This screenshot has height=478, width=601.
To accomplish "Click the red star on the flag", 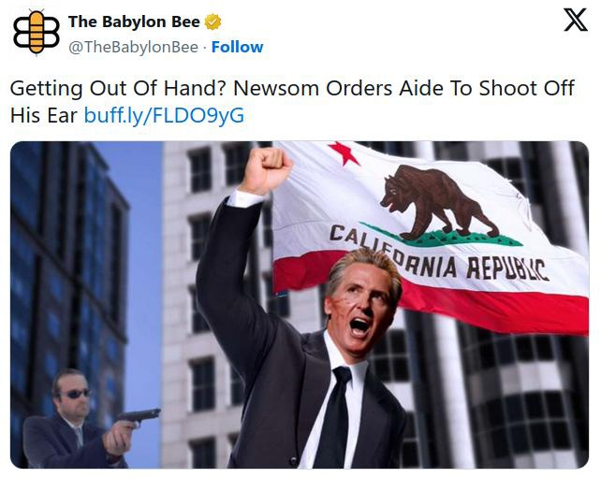I will point(344,152).
